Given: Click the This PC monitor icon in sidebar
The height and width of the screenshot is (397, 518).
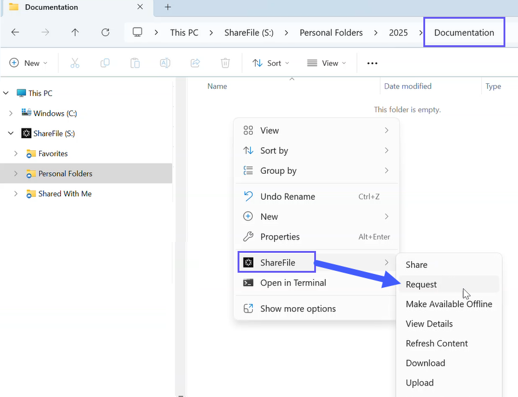Looking at the screenshot, I should pyautogui.click(x=21, y=93).
